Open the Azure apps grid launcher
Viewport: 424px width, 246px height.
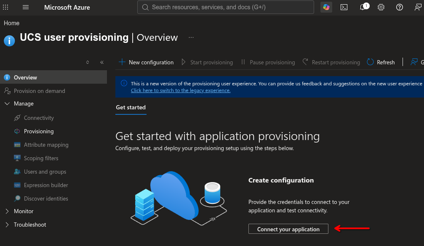tap(5, 7)
